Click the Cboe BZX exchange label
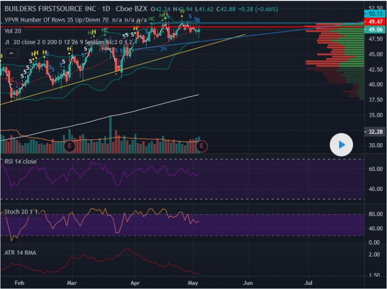Image resolution: width=387 pixels, height=289 pixels. tap(132, 9)
